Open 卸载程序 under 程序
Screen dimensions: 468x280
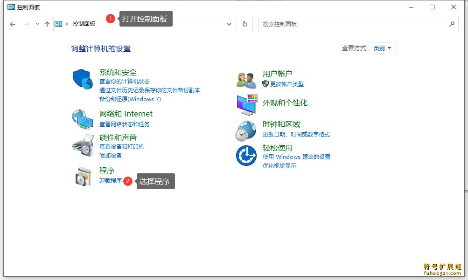click(x=111, y=181)
